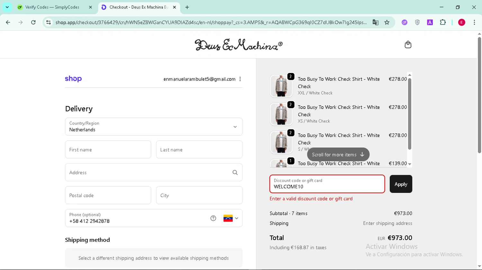Open the Extensions puzzle menu

443,22
